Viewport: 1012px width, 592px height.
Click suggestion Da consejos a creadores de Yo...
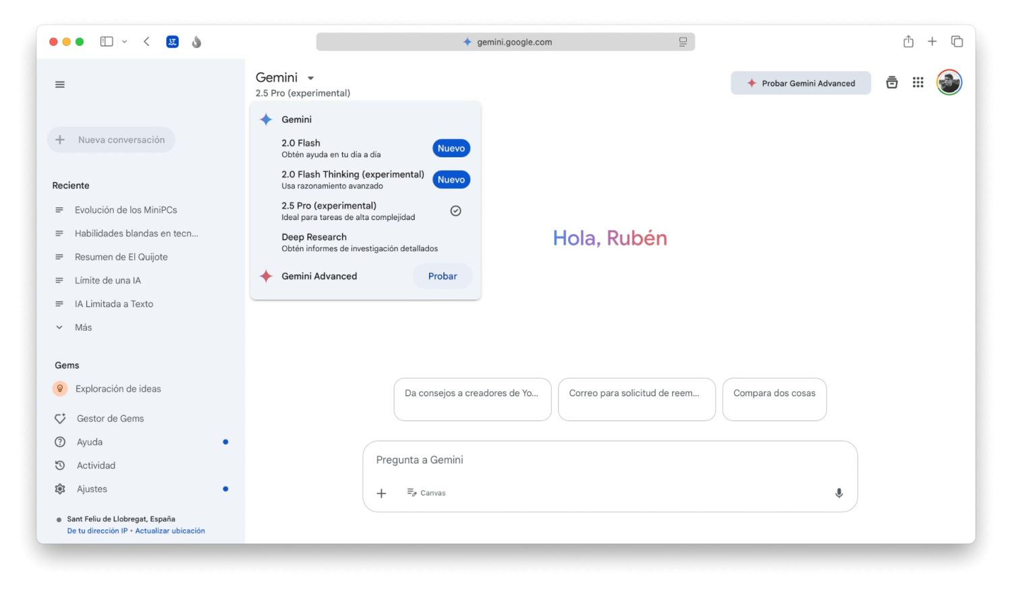[472, 400]
